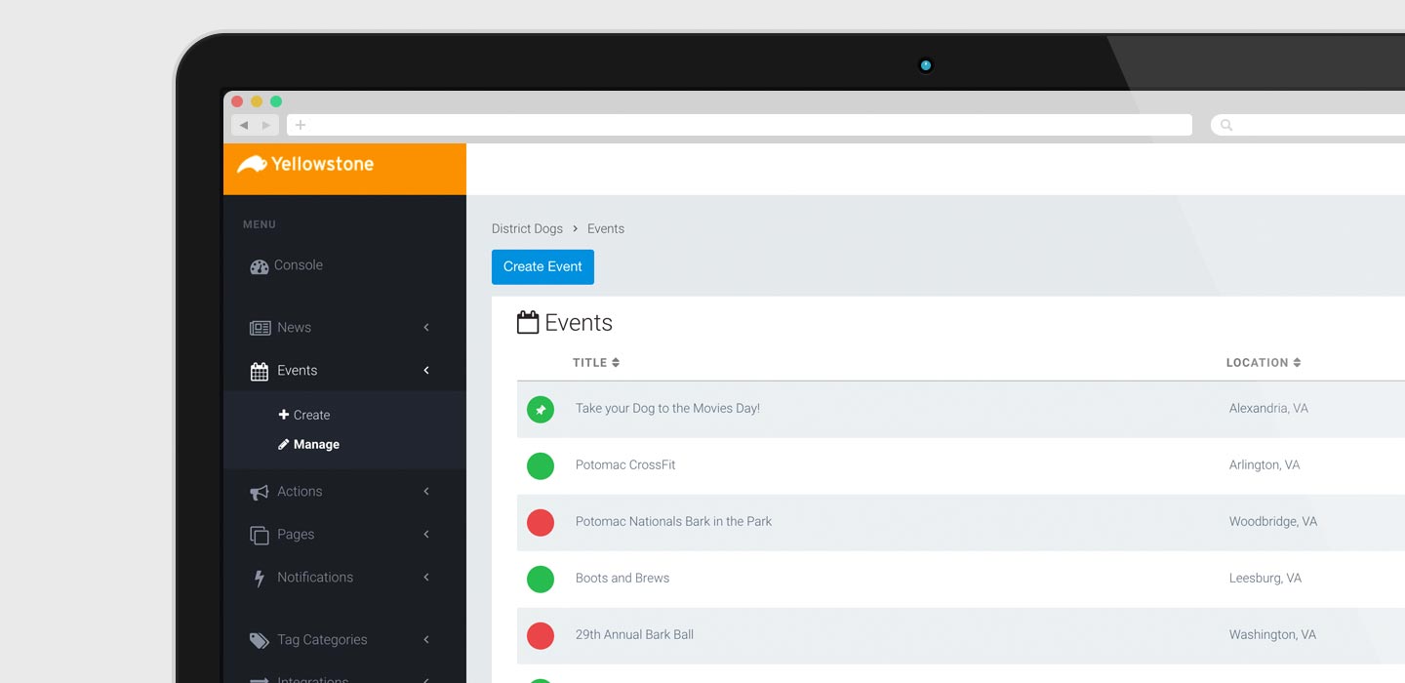Click the Events calendar icon in sidebar
This screenshot has width=1405, height=683.
coord(260,371)
